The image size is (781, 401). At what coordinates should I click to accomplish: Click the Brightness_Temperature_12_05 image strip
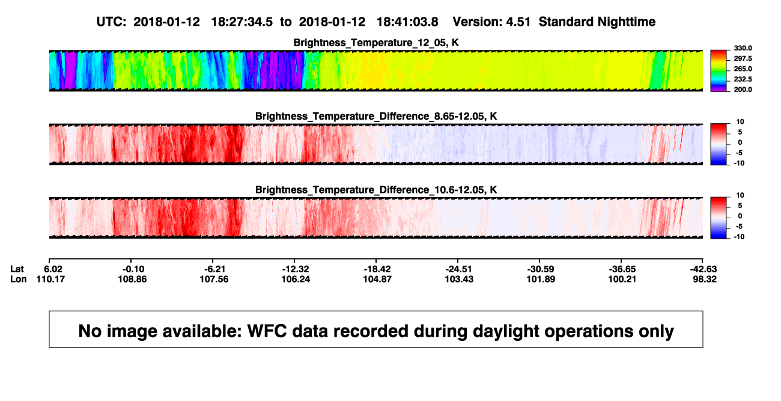point(375,70)
